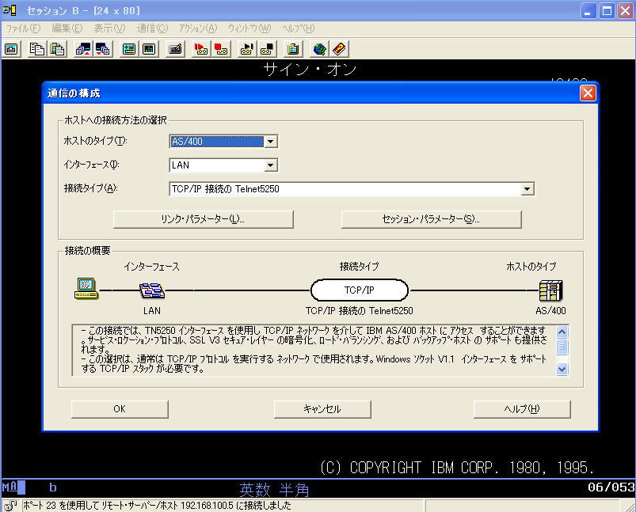This screenshot has height=512, width=636.
Task: Click the セッション・パラメーター(S)... button
Action: coord(431,219)
